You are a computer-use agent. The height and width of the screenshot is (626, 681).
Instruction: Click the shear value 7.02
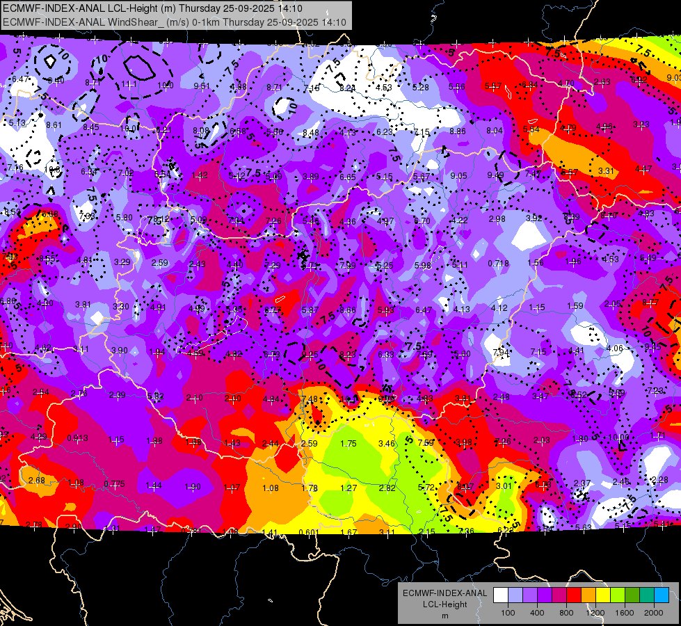point(125,173)
